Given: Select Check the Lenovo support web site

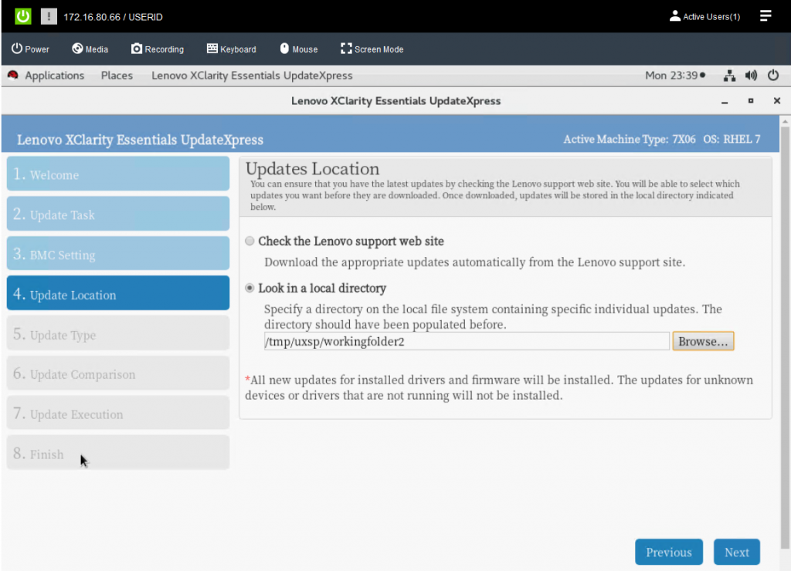Looking at the screenshot, I should [x=250, y=241].
